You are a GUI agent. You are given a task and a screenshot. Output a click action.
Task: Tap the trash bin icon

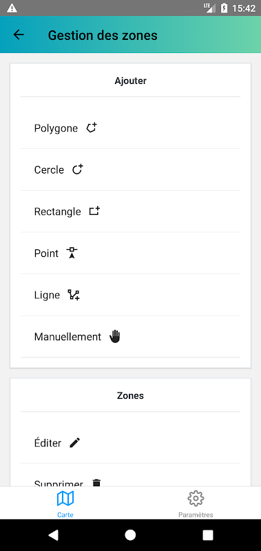pyautogui.click(x=96, y=483)
